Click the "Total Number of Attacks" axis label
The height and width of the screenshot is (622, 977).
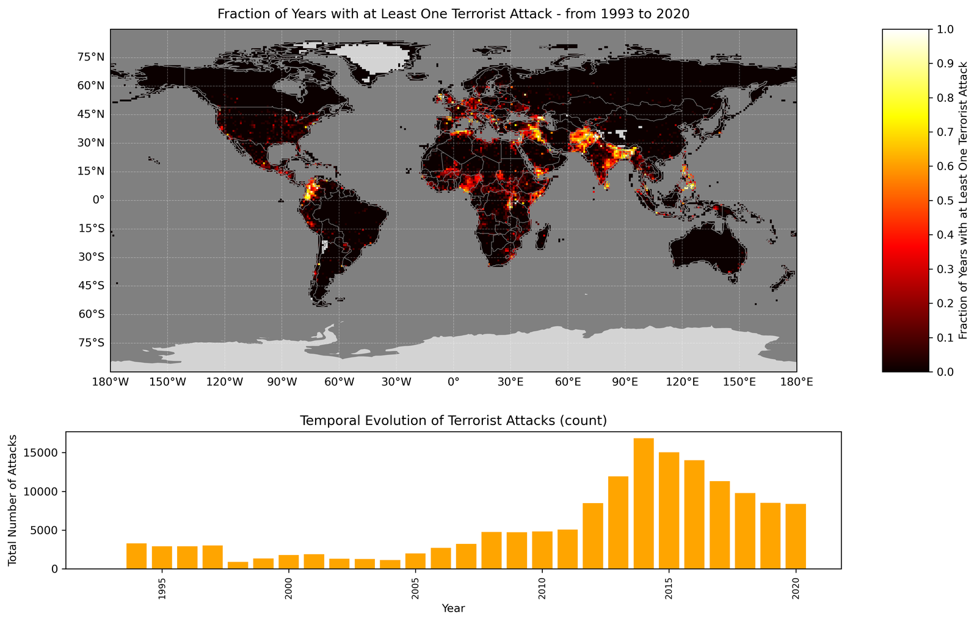12,500
